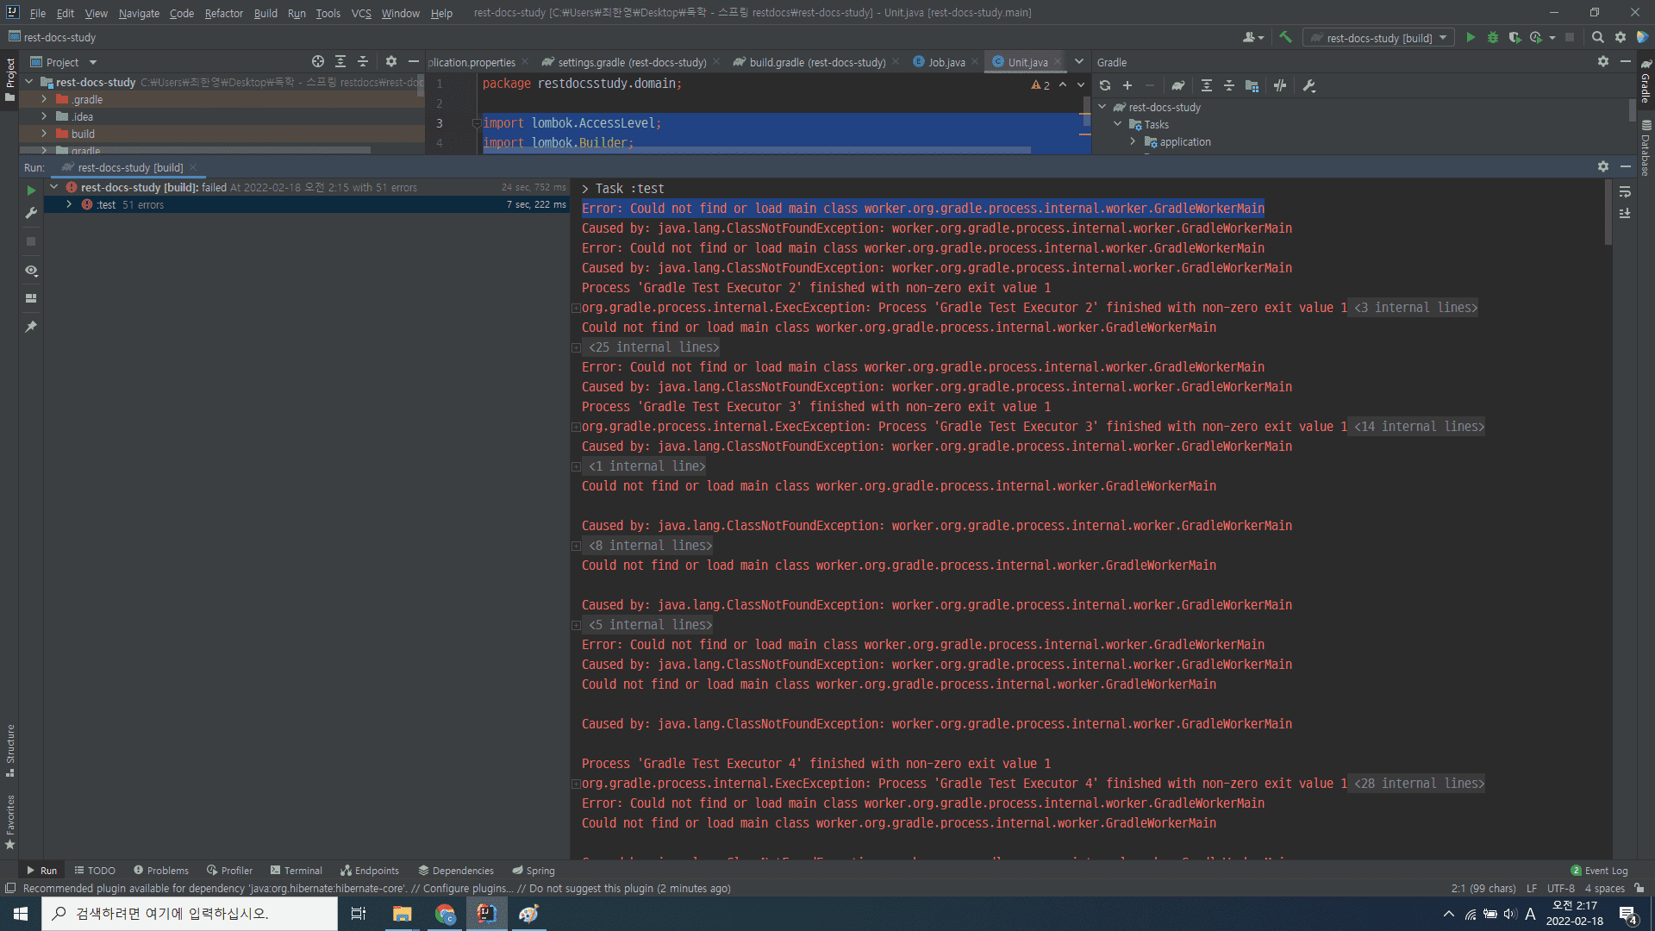Close the Unit.java editor tab
This screenshot has width=1655, height=931.
tap(1058, 62)
